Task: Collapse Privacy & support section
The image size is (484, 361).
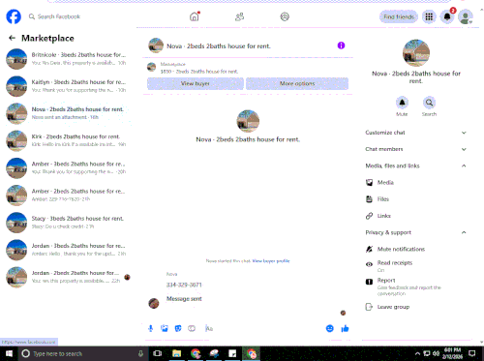Action: coord(415,232)
